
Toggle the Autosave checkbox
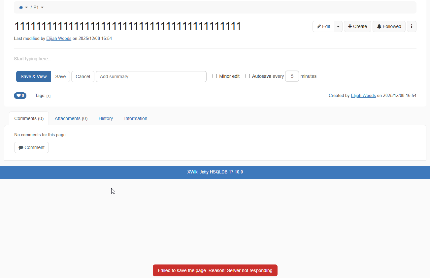(248, 76)
